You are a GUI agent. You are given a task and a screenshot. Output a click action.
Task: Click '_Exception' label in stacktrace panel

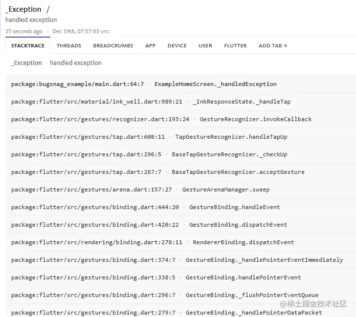(x=26, y=63)
